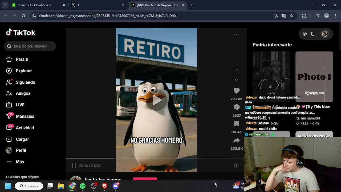Open Chrome three-dot menu
This screenshot has height=192, width=341.
(x=335, y=16)
